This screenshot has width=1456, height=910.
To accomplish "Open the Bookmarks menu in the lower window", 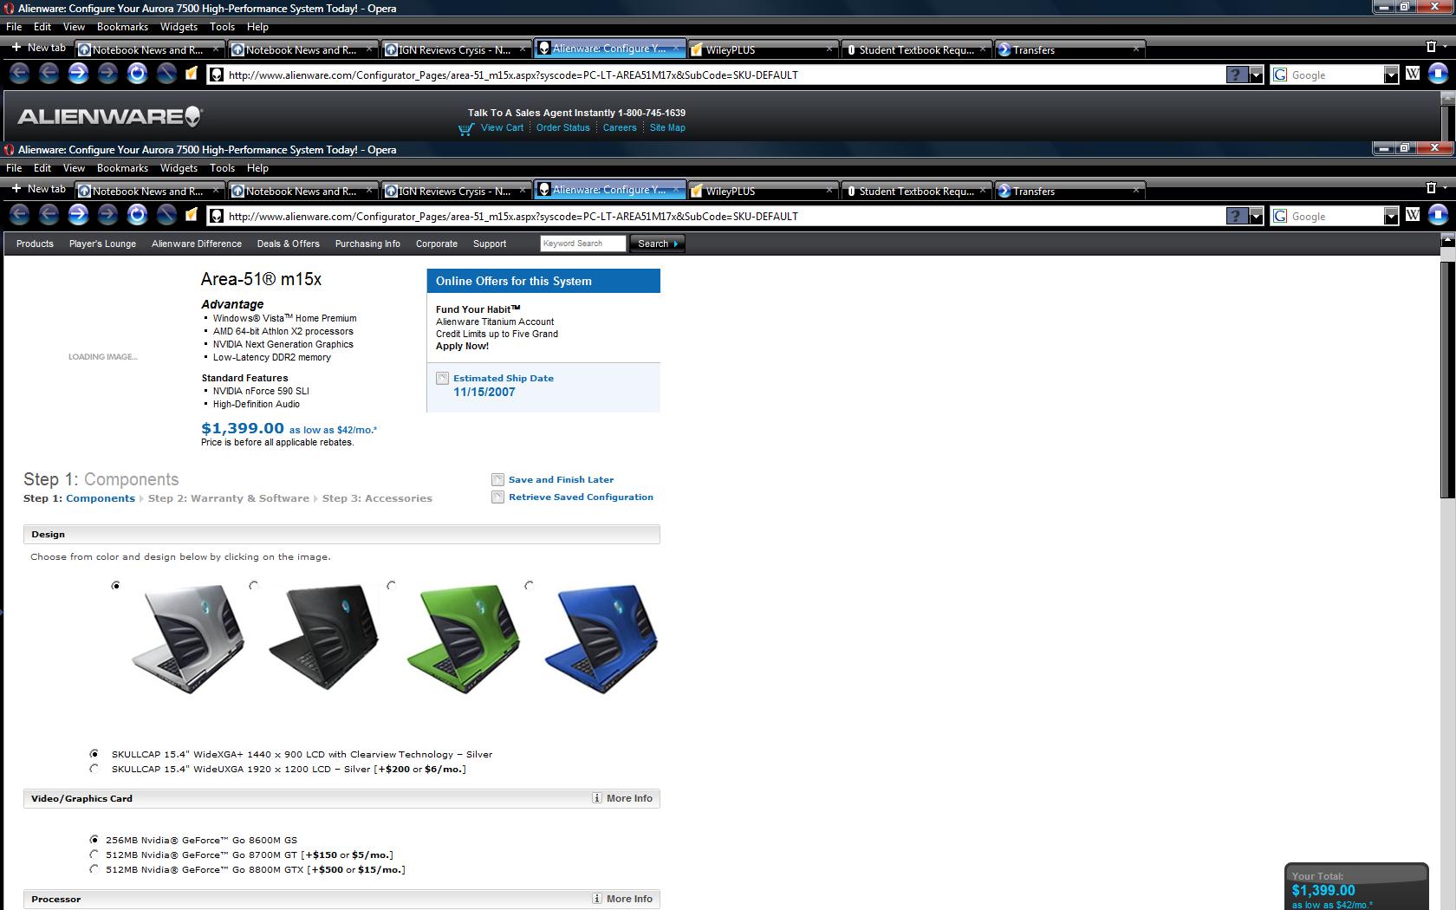I will pos(122,168).
